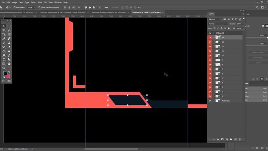The height and width of the screenshot is (151, 268).
Task: Change screen mode icon in toolbox
Action: (x=9, y=81)
